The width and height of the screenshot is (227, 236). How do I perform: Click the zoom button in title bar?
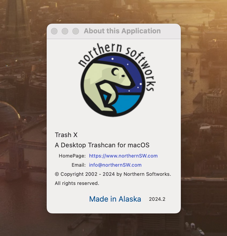pos(76,31)
